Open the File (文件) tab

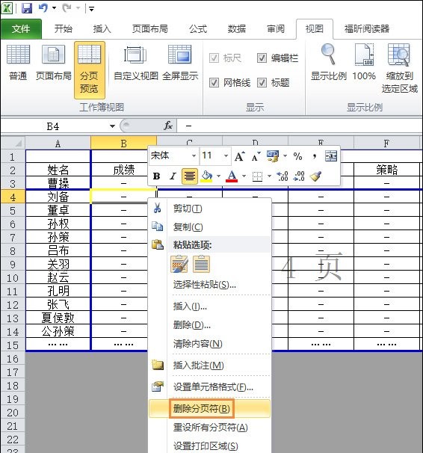pos(21,29)
